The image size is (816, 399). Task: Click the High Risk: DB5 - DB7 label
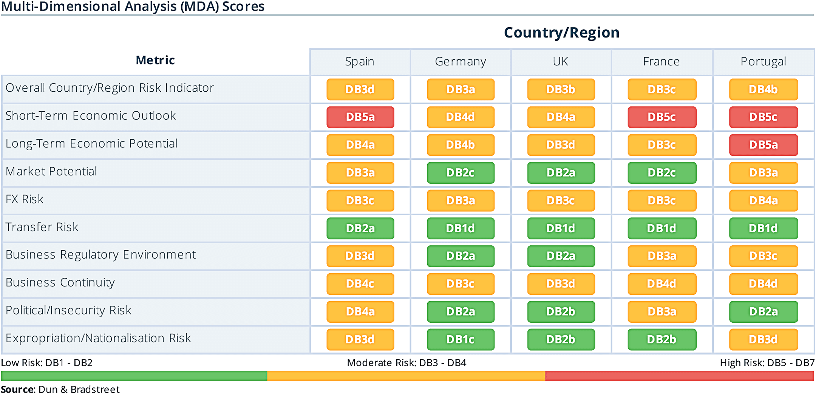coord(767,363)
